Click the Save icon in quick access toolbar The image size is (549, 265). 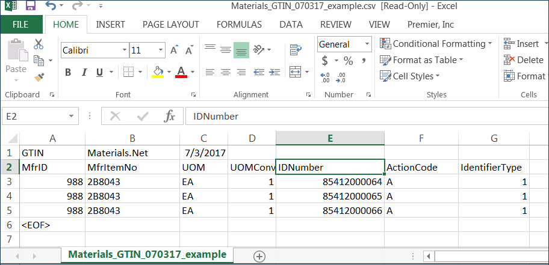click(x=30, y=7)
